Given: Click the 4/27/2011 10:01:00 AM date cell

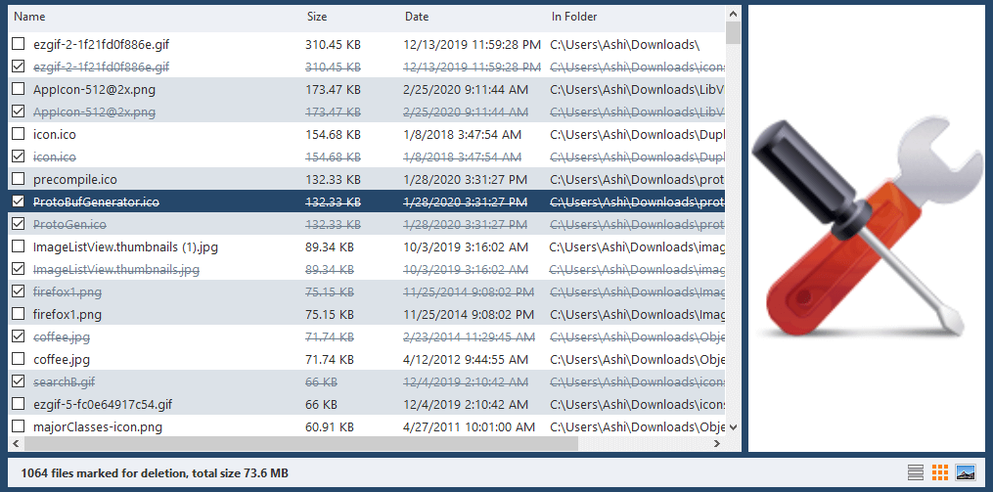Looking at the screenshot, I should point(469,426).
